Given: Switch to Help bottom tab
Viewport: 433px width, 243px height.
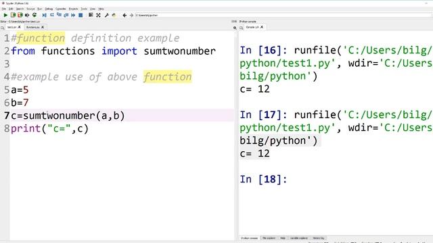Looking at the screenshot, I should (x=283, y=238).
